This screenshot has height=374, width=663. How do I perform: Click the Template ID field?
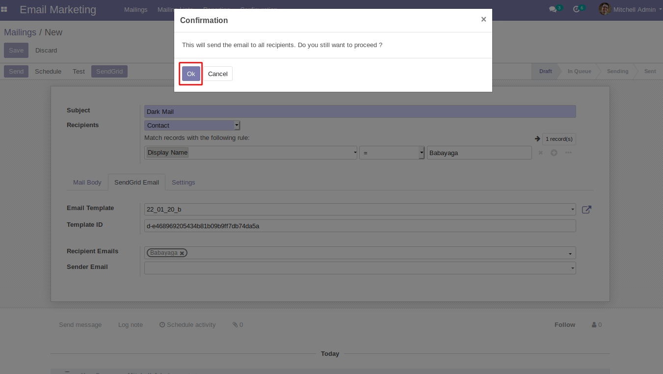(x=360, y=226)
